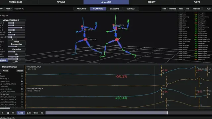Screen dimensions: 212x119
Task: Select the _sep_deg radio button
Action: pos(22,87)
